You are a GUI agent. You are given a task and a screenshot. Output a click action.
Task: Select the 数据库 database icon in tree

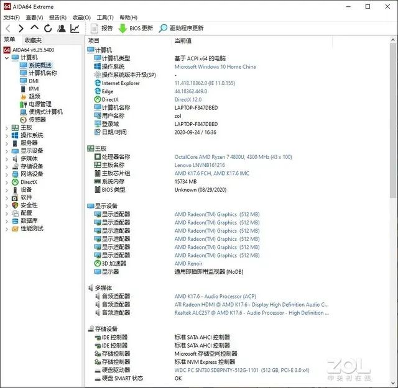15,221
